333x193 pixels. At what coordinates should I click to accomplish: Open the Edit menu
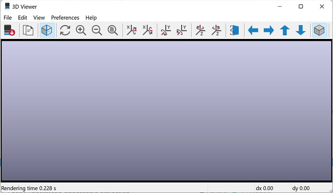(22, 18)
